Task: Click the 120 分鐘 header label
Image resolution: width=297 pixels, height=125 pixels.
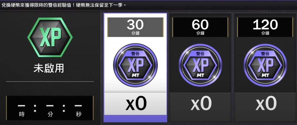Action: (265, 27)
